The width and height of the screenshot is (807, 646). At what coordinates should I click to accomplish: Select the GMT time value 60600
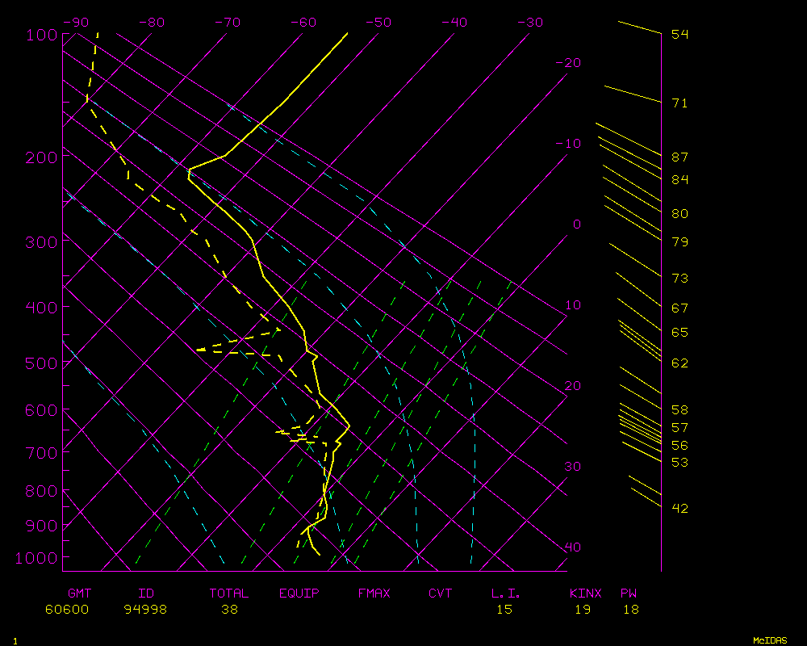pos(67,610)
